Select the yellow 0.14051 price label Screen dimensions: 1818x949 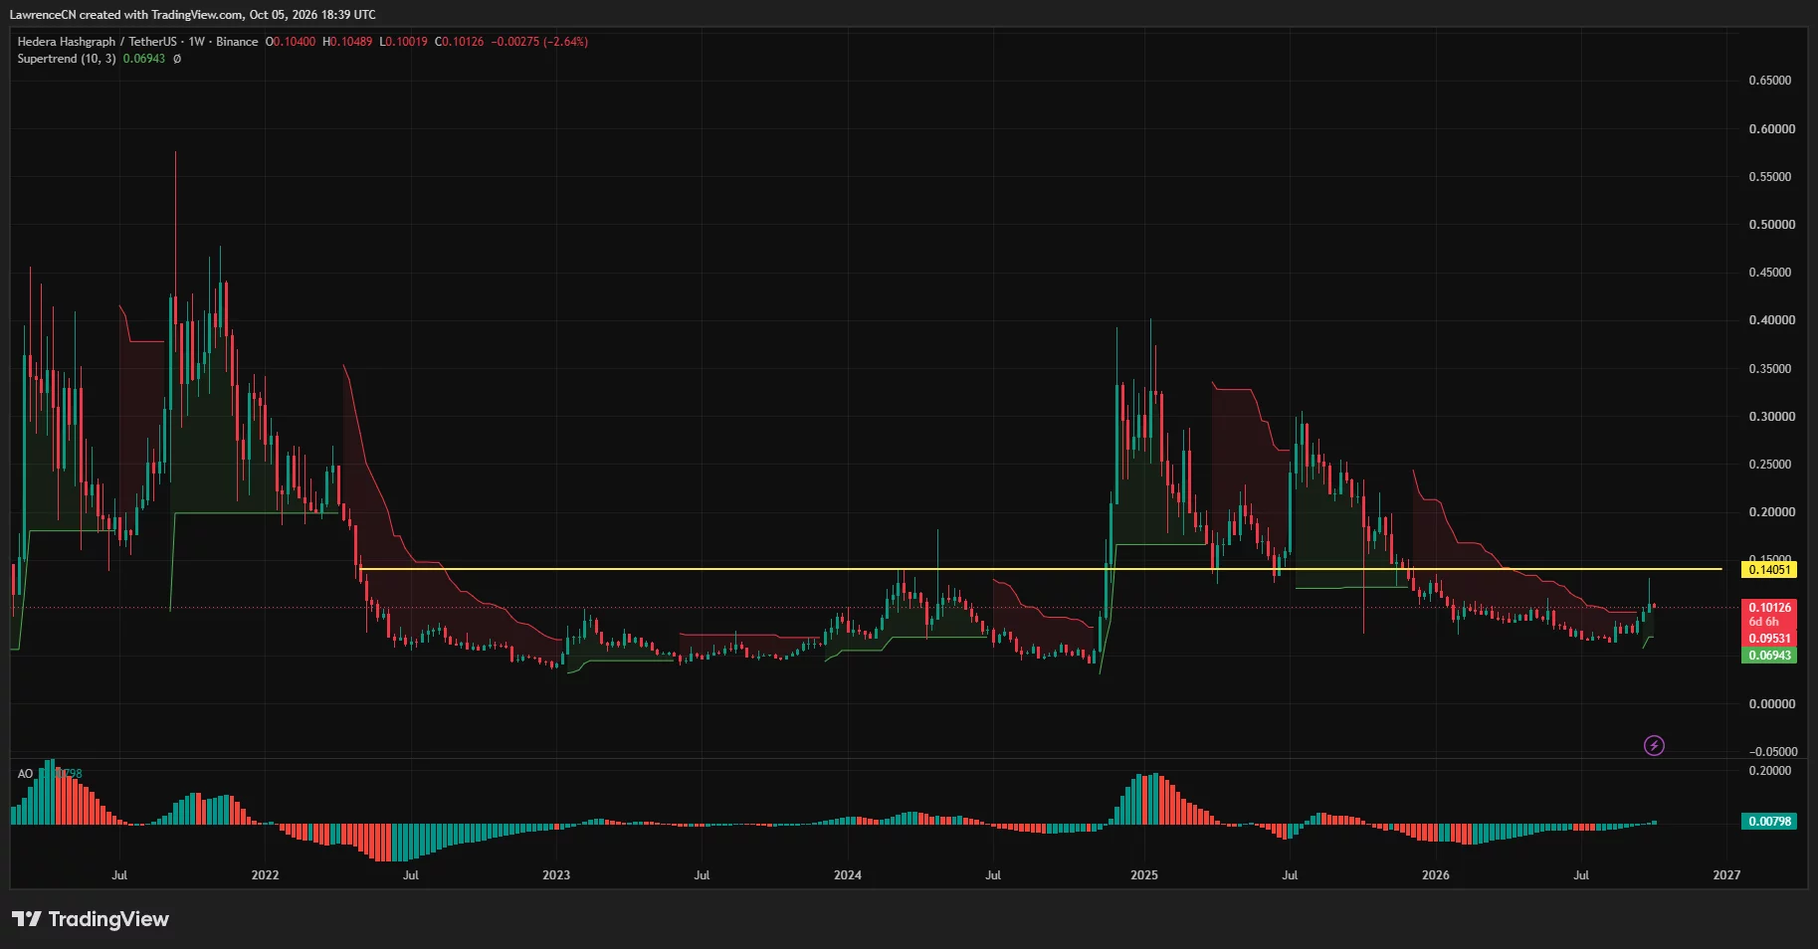pos(1769,570)
